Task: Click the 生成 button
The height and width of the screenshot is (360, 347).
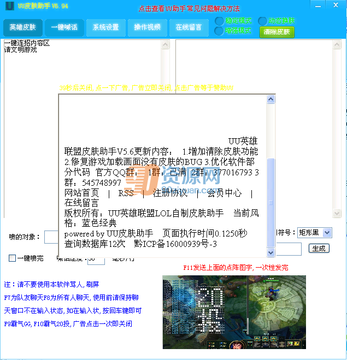Action: click(x=319, y=249)
